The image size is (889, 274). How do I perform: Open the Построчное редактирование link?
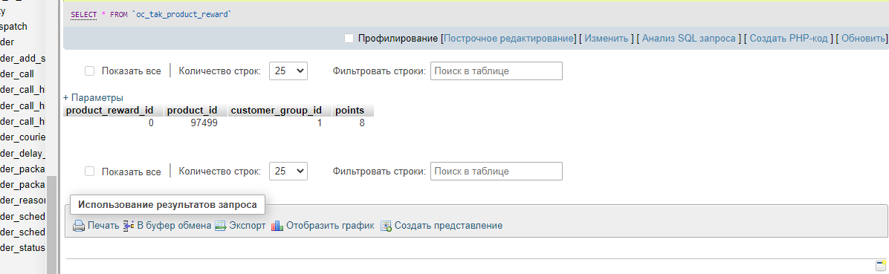508,39
